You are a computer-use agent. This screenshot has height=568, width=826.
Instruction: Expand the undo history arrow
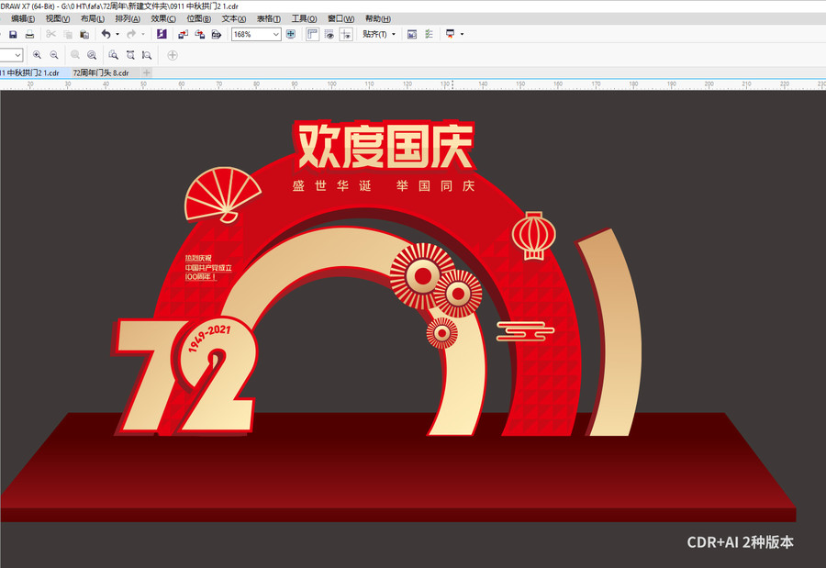[x=117, y=34]
